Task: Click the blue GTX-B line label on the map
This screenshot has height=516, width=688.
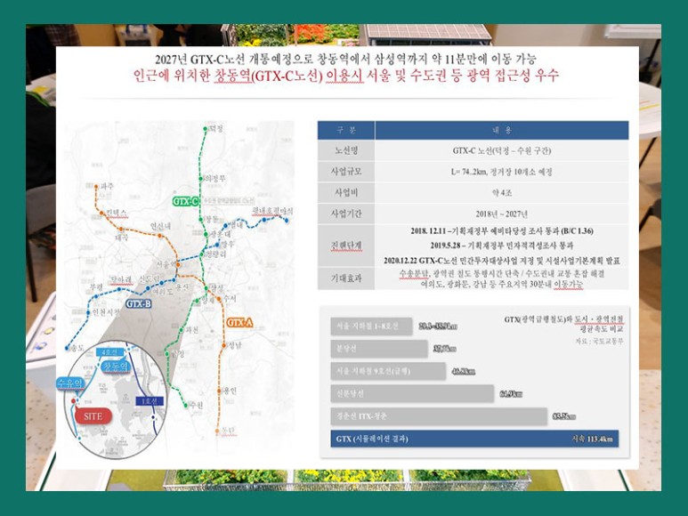Action: pos(138,303)
